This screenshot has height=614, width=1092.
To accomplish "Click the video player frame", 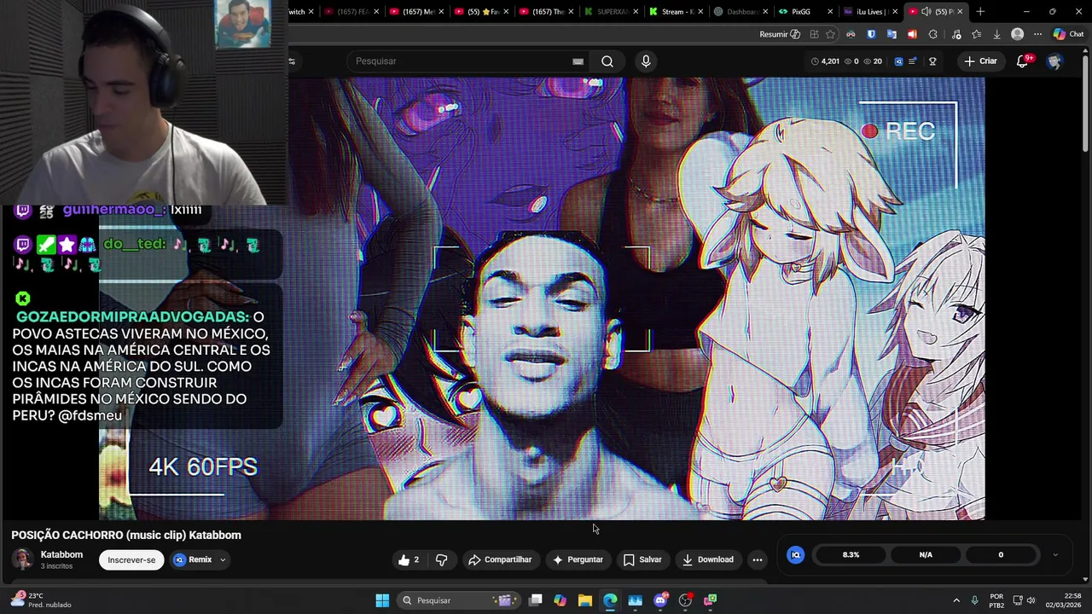I will (542, 298).
